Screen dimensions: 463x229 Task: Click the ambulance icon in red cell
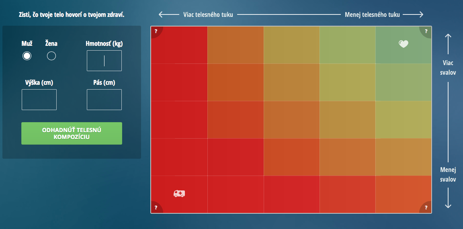coord(179,194)
